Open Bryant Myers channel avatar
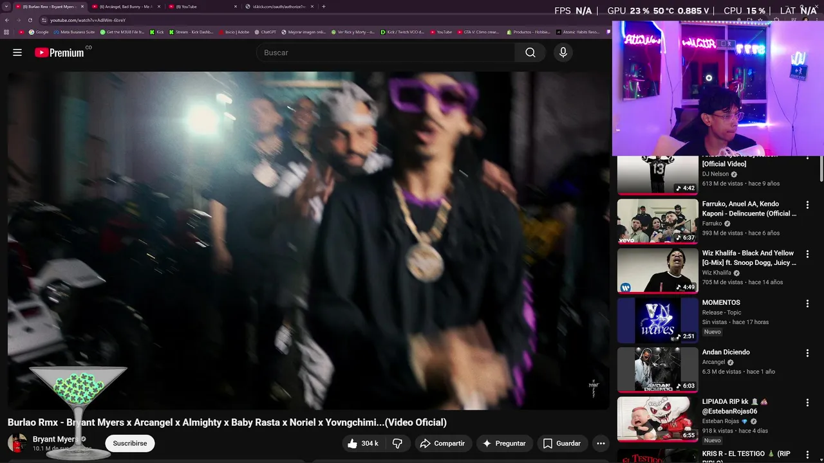 [17, 443]
